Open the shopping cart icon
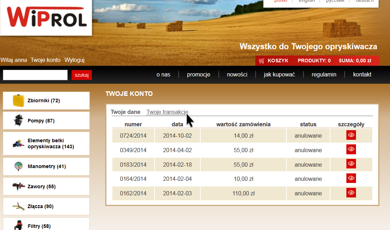Screen dimensions: 390x230 coord(261,61)
